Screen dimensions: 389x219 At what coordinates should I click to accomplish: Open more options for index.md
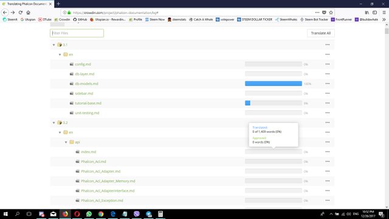point(328,151)
